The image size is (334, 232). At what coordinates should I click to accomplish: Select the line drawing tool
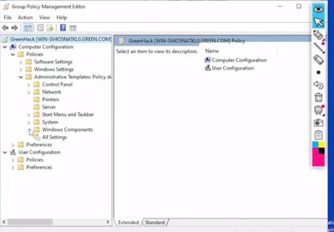pyautogui.click(x=319, y=48)
